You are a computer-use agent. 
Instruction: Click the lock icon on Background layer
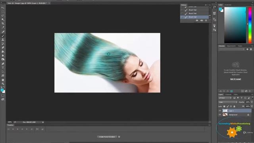248,115
